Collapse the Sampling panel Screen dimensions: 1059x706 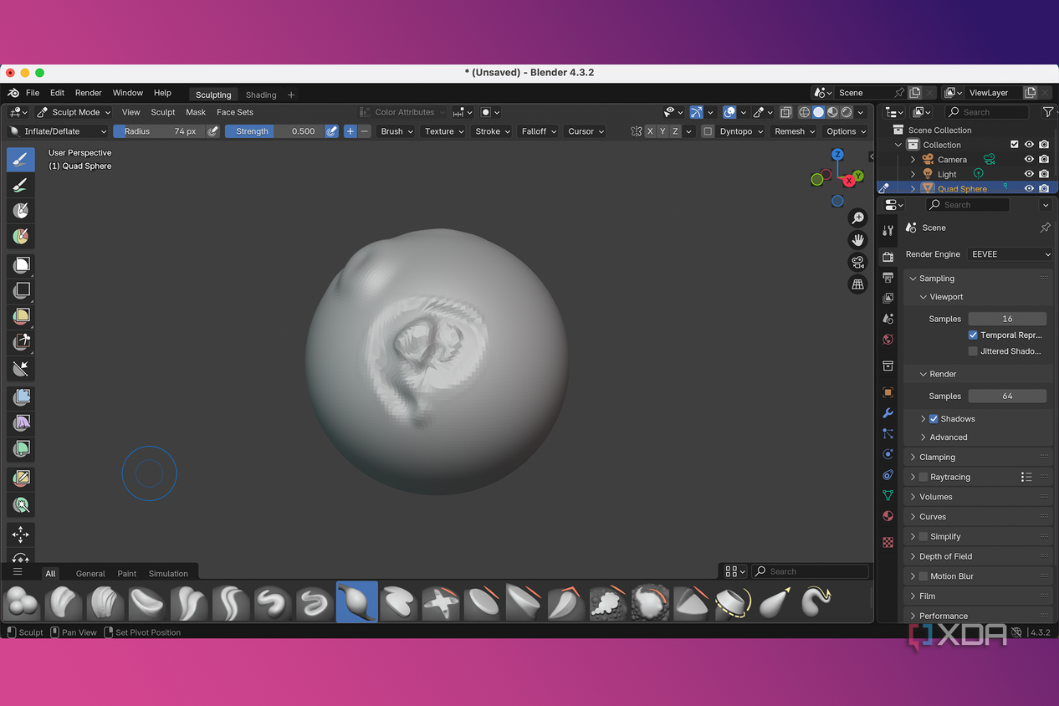click(937, 279)
